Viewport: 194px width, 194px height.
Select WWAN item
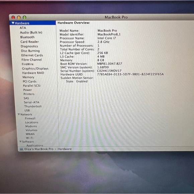point(30,134)
